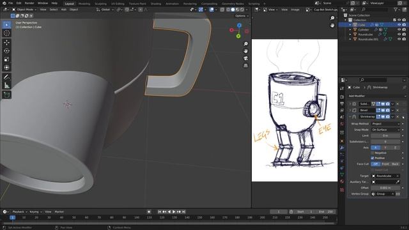Image resolution: width=409 pixels, height=230 pixels.
Task: Click the pan hand icon in the 3D viewport
Action: [x=245, y=51]
